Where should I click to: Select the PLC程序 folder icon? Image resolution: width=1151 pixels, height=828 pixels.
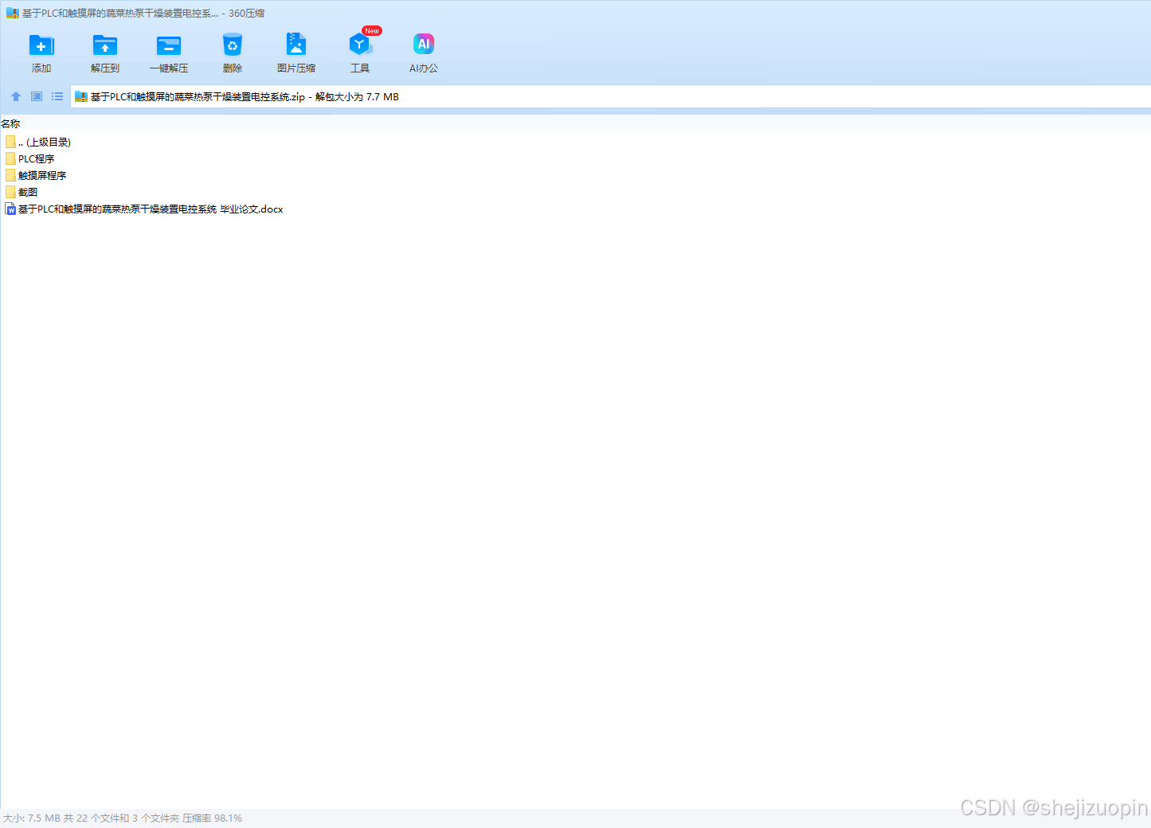point(10,158)
